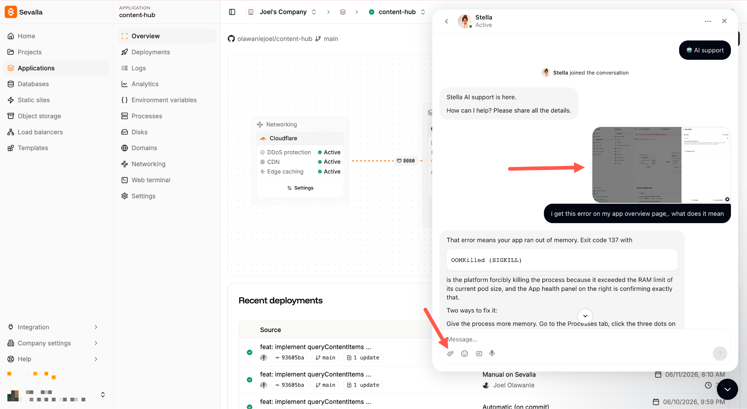Click commit hash 93605ba in first deployment
This screenshot has width=747, height=409.
click(x=290, y=358)
